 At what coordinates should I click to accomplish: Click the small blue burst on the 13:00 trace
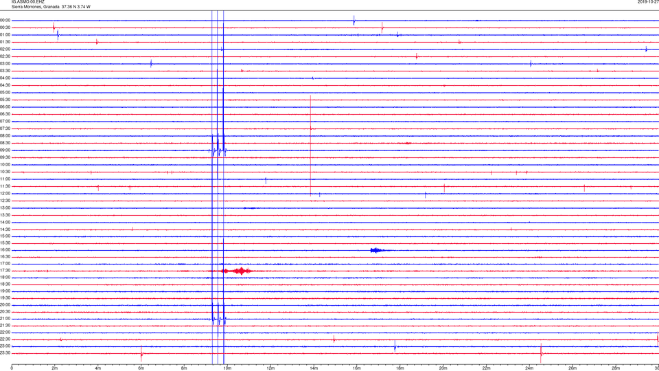coord(250,207)
